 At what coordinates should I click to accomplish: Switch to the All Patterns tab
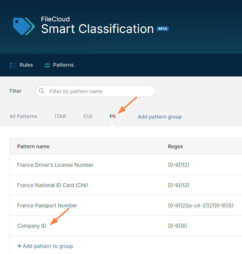(x=23, y=116)
